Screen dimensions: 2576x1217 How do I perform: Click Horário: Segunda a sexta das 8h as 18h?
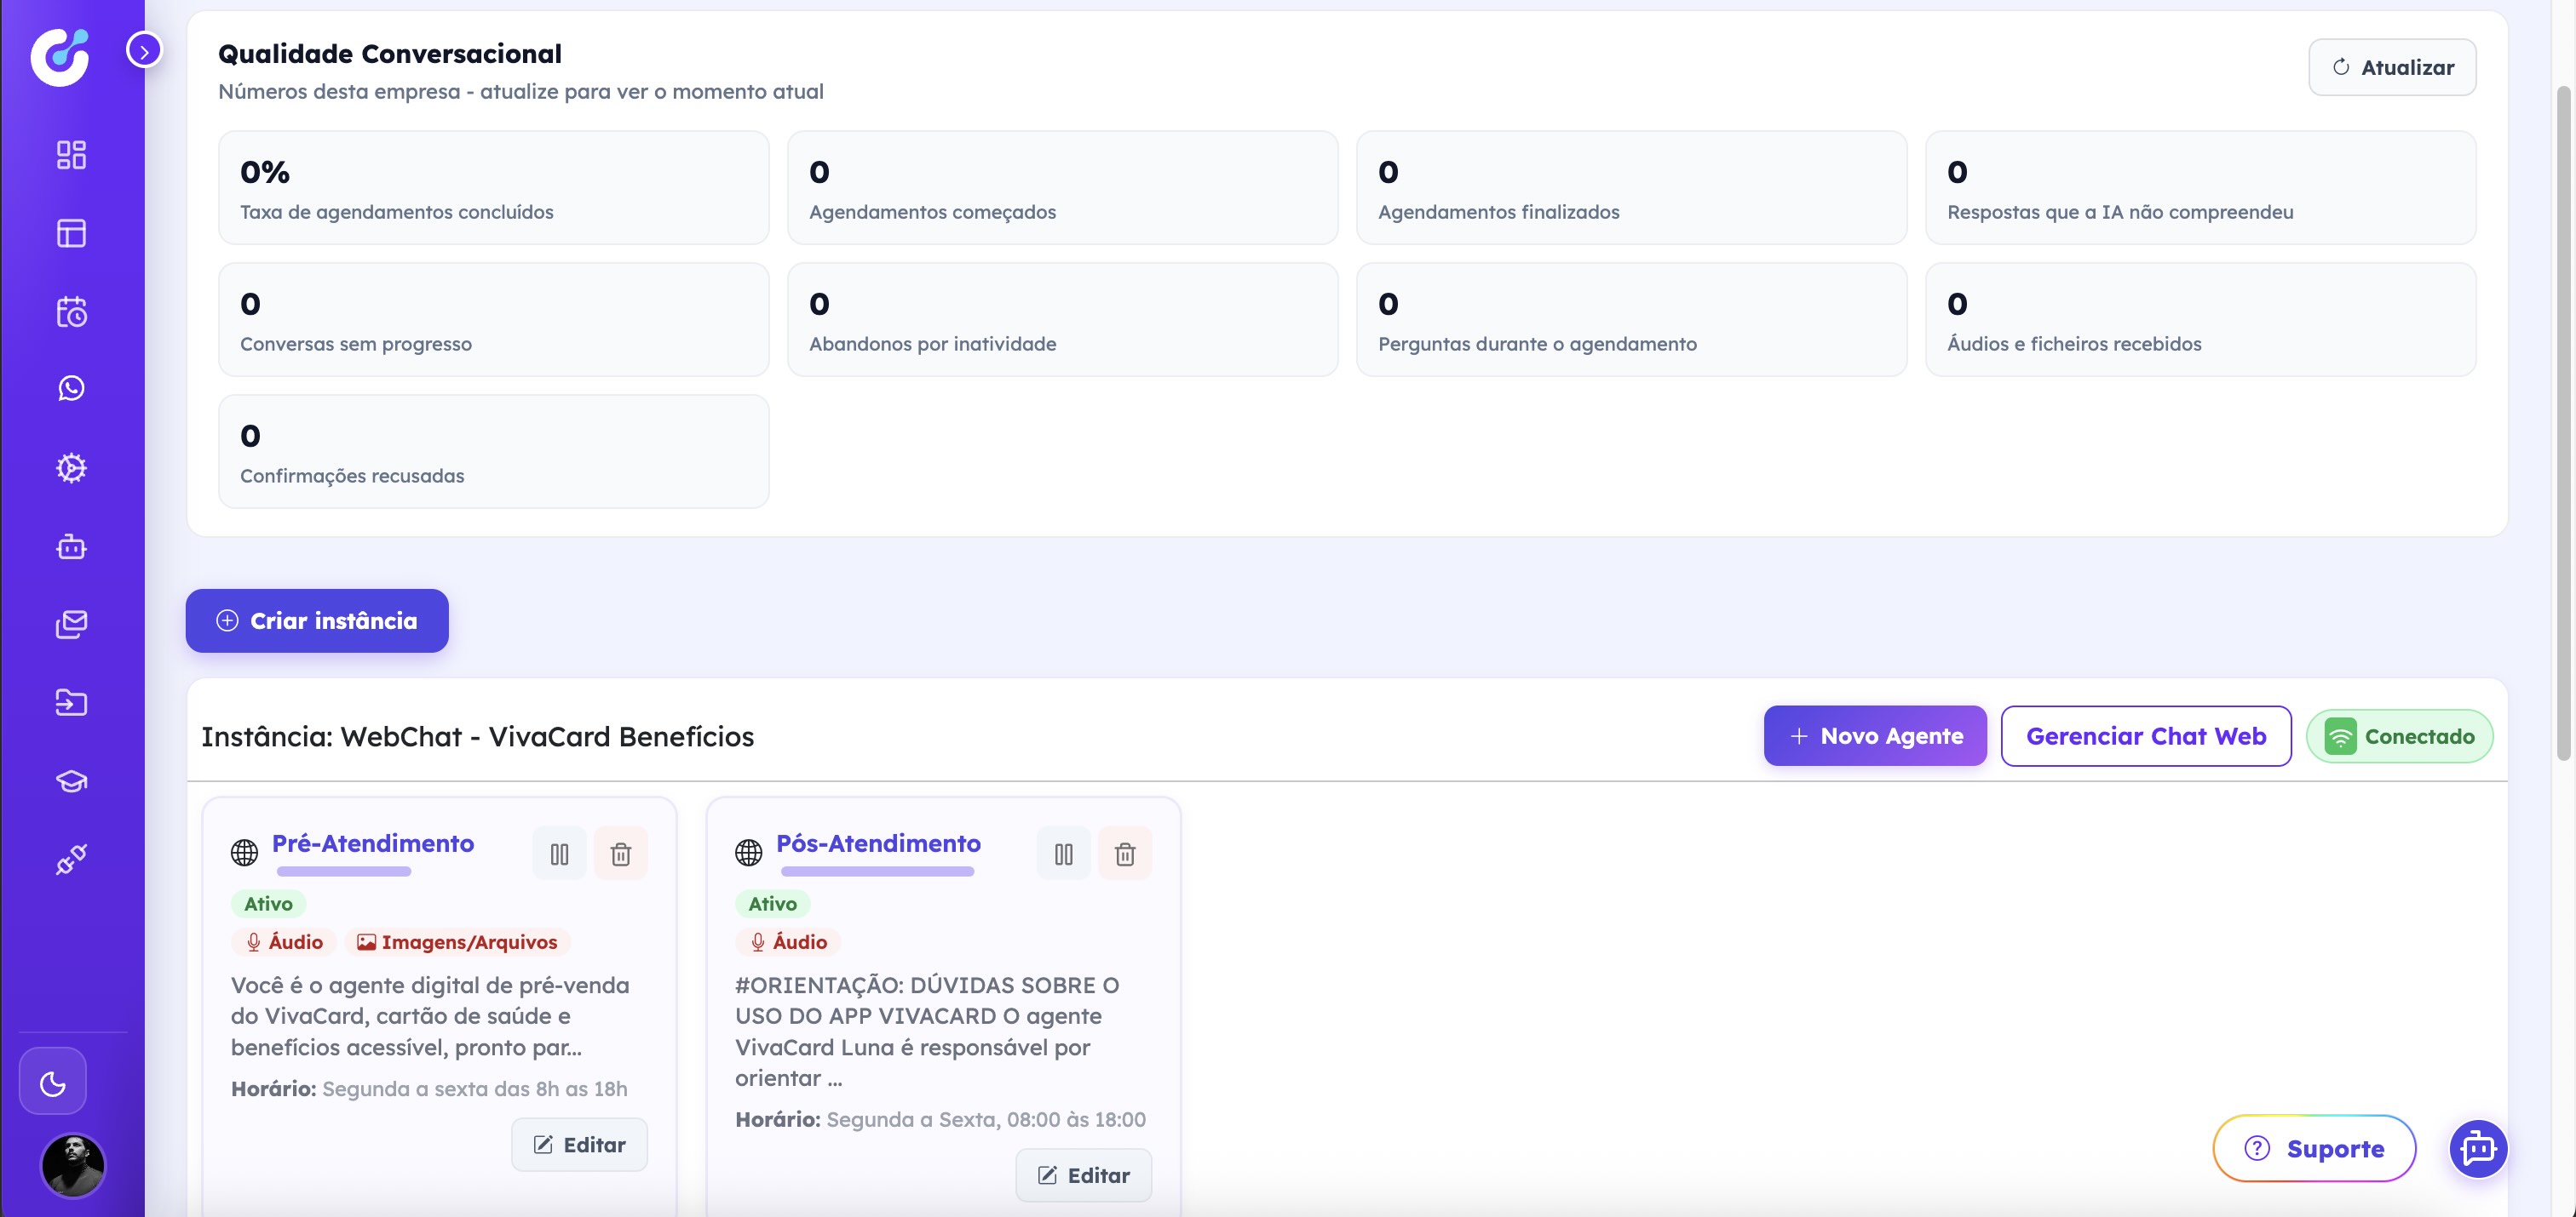click(x=429, y=1089)
